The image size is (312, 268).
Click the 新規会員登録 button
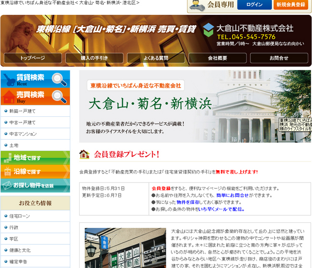click(x=291, y=5)
